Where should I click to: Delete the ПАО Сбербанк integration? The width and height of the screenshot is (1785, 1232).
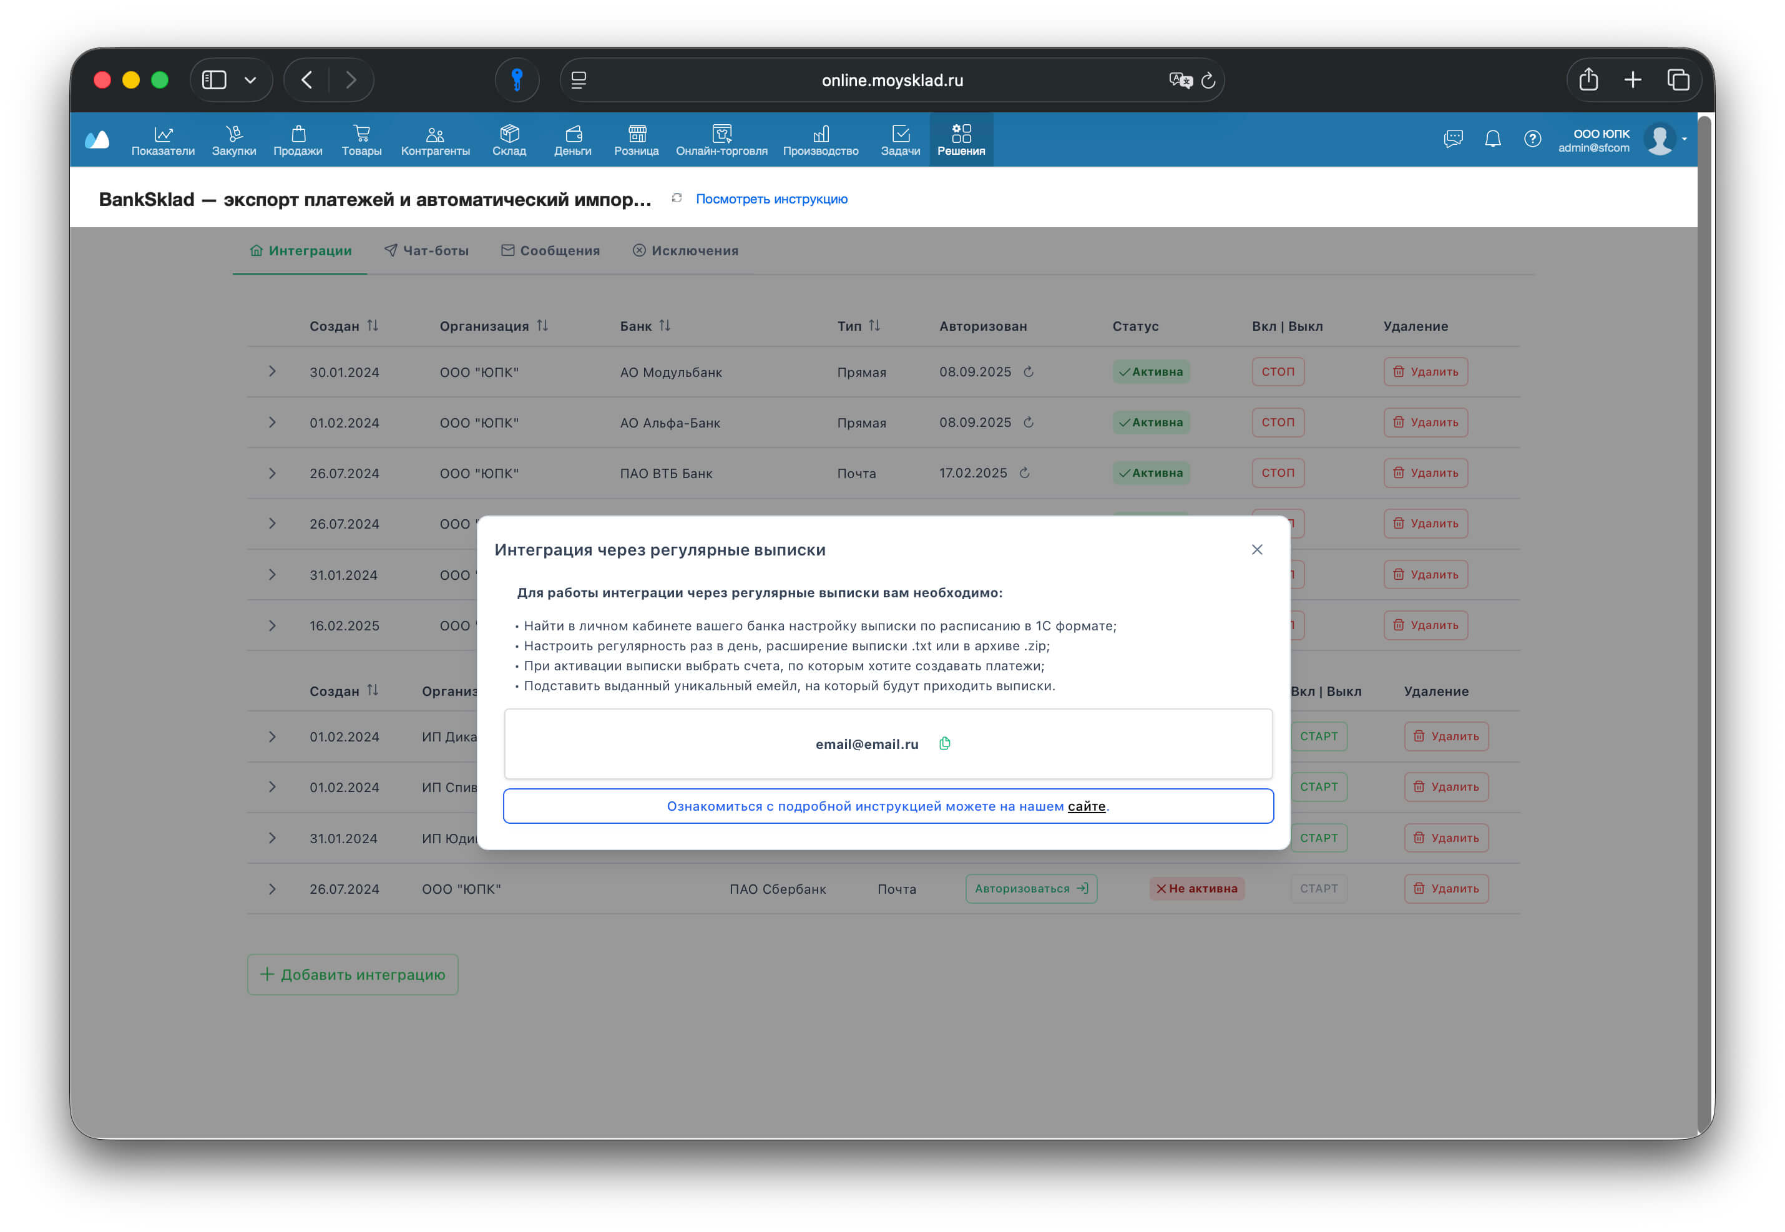tap(1446, 889)
